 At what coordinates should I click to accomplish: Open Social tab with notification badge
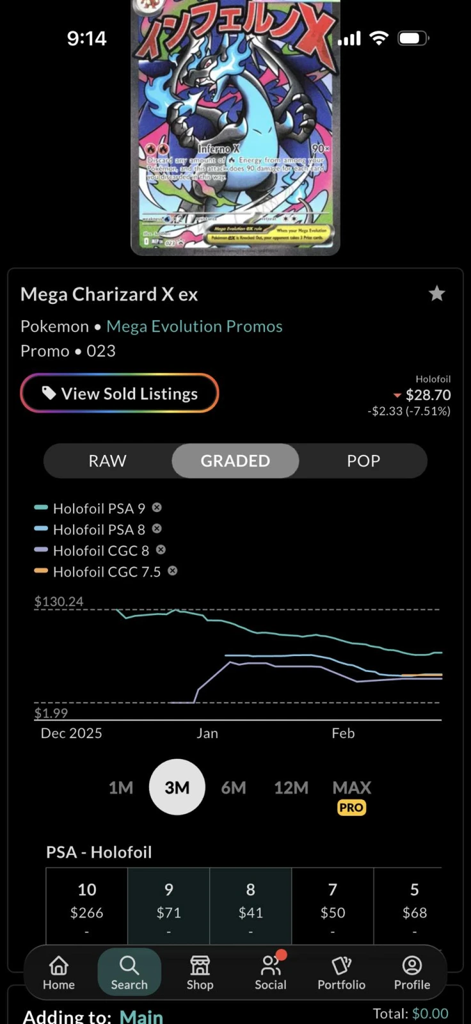[x=271, y=965]
